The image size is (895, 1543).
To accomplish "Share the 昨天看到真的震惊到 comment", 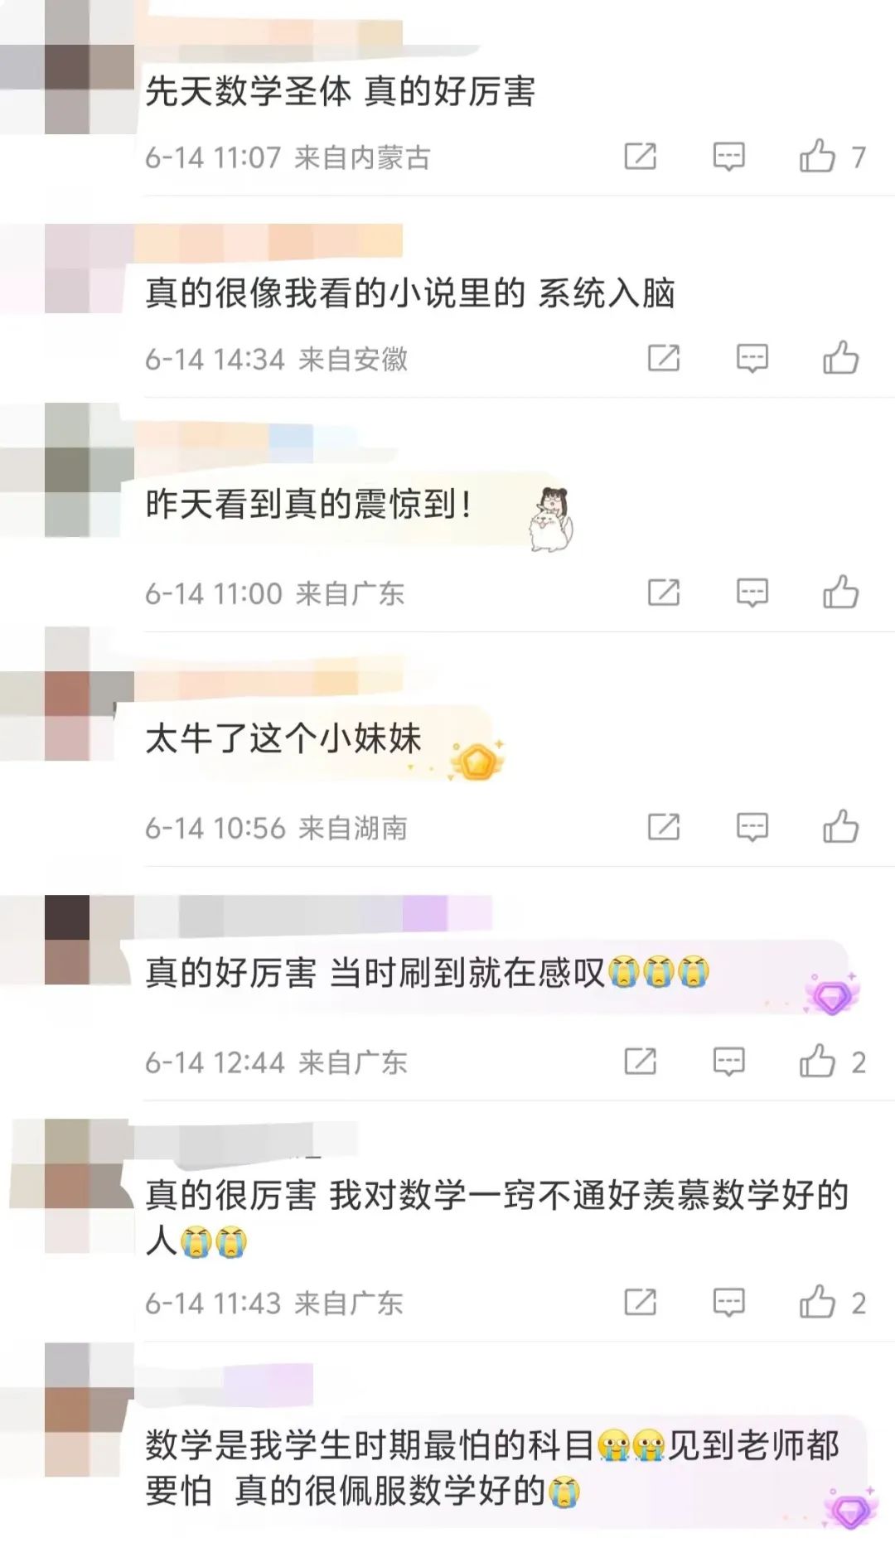I will tap(663, 593).
